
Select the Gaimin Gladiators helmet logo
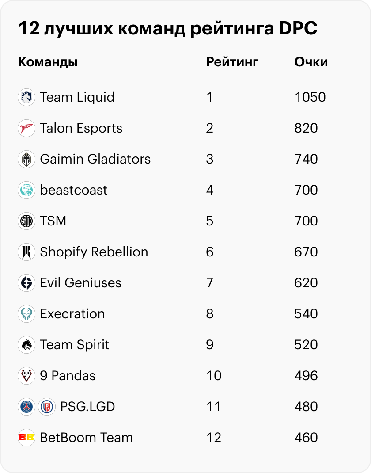tap(26, 159)
